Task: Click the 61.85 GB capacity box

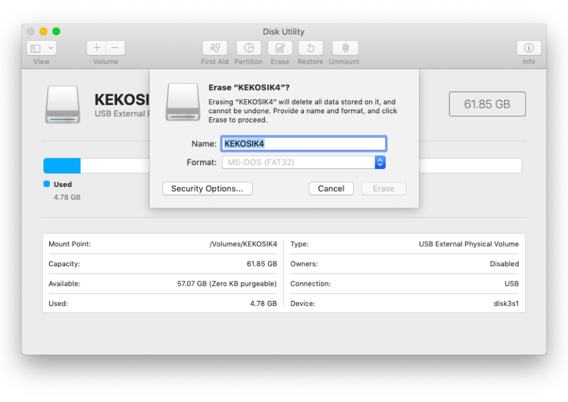Action: coord(488,104)
